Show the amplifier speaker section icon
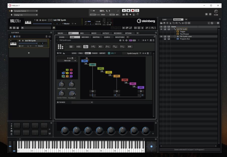227x157 pixels. coord(100,47)
